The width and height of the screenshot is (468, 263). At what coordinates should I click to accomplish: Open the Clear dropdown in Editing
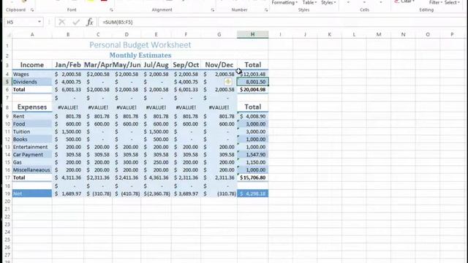point(404,1)
